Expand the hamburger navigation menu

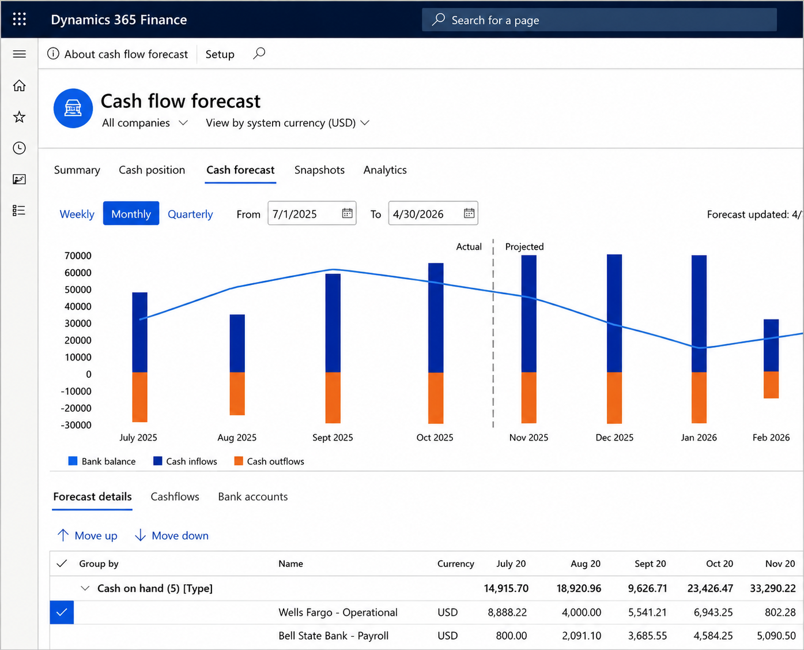coord(20,54)
